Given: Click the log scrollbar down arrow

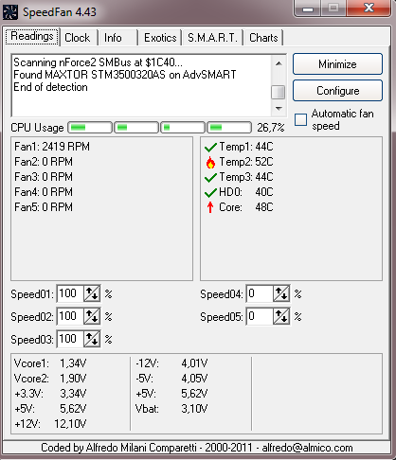Looking at the screenshot, I should coord(279,109).
